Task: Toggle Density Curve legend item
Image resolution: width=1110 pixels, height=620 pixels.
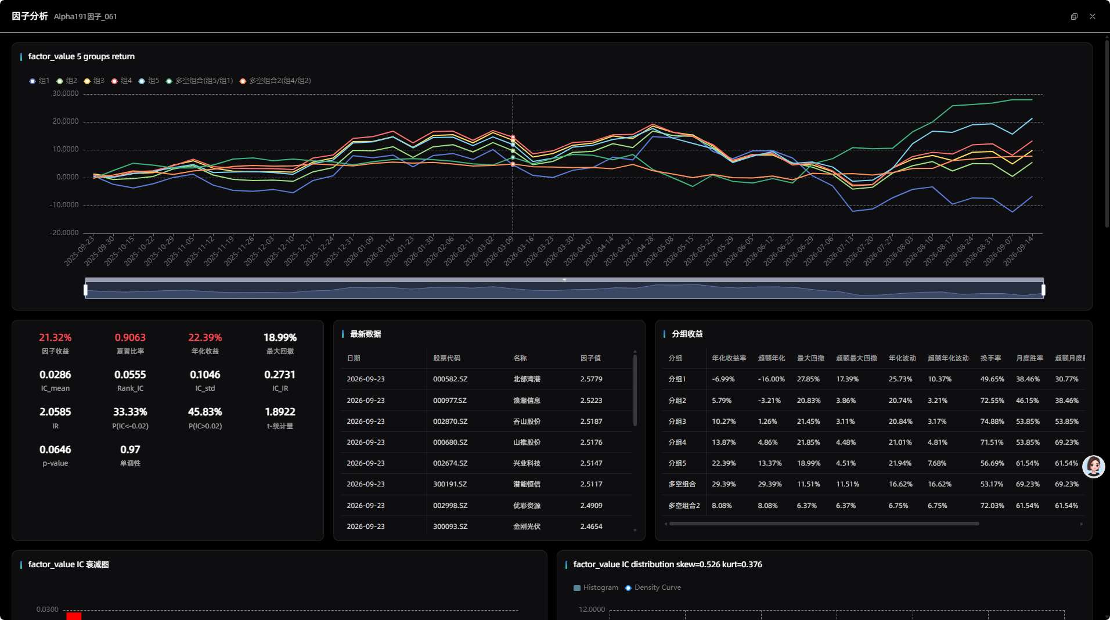Action: 653,587
